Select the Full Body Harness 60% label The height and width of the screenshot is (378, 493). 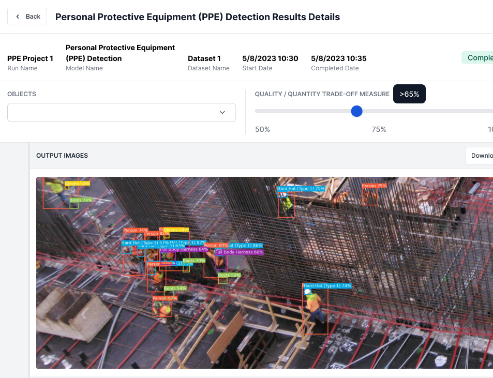(239, 252)
